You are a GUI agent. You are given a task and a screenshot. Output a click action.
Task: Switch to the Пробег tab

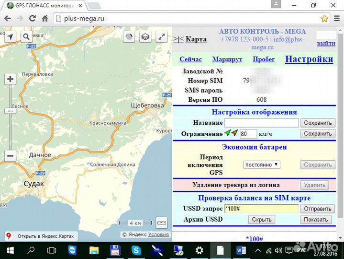click(x=264, y=59)
